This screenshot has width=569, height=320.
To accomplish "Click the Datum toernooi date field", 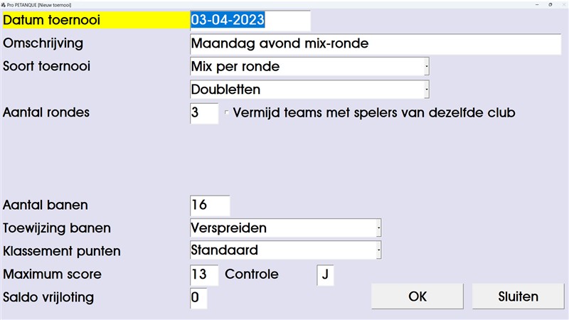I will (250, 21).
